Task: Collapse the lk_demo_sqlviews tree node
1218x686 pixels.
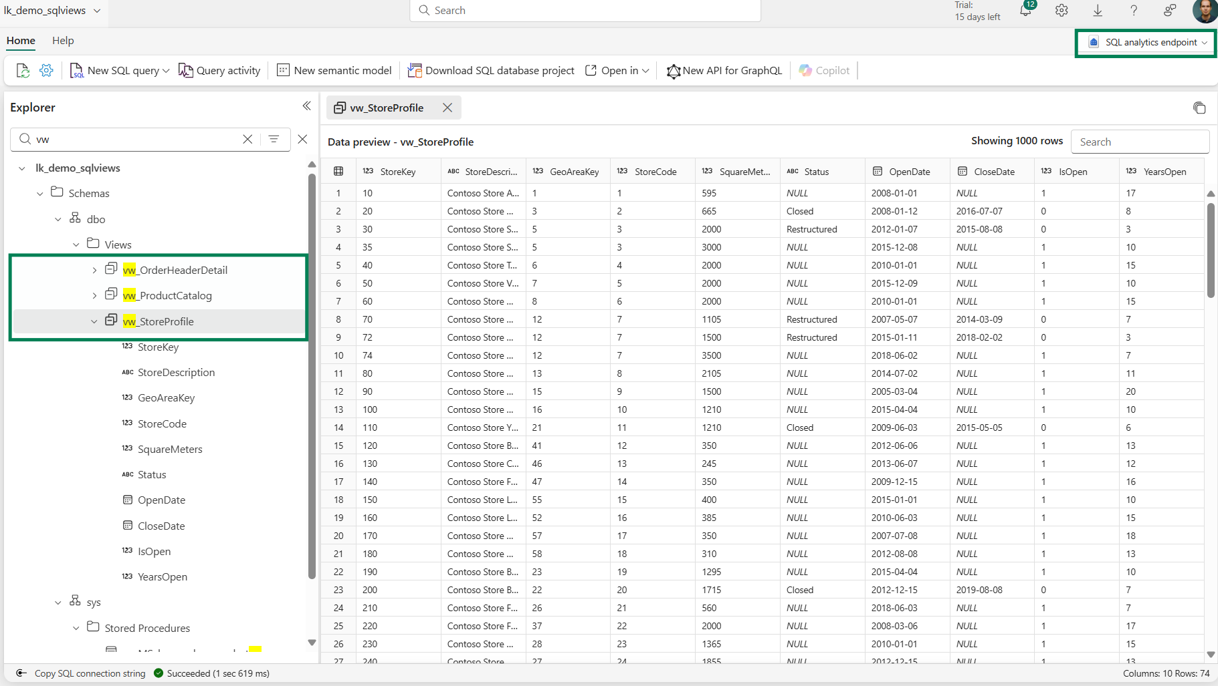Action: pos(22,168)
